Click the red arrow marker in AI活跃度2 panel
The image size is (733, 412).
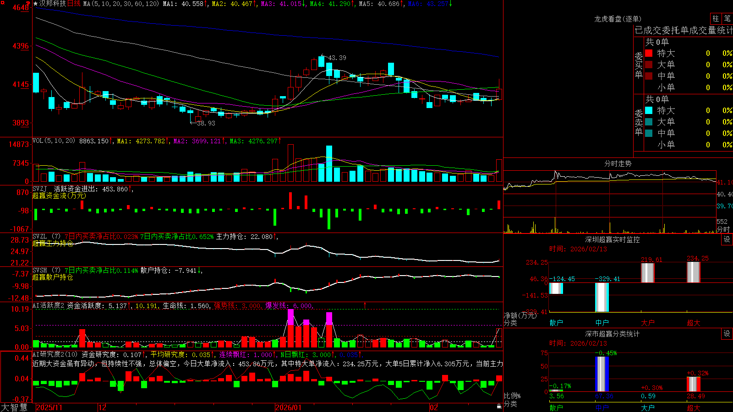click(x=365, y=305)
